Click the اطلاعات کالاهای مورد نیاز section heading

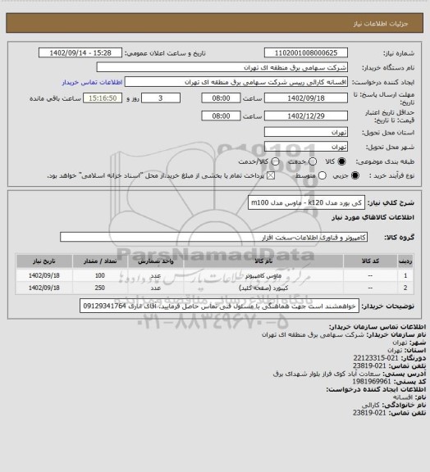[373, 217]
